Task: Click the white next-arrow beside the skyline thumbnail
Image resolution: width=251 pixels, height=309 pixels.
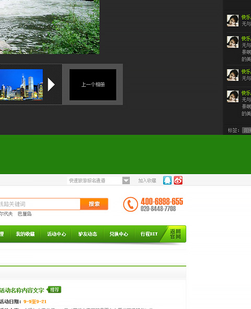Action: coord(51,85)
